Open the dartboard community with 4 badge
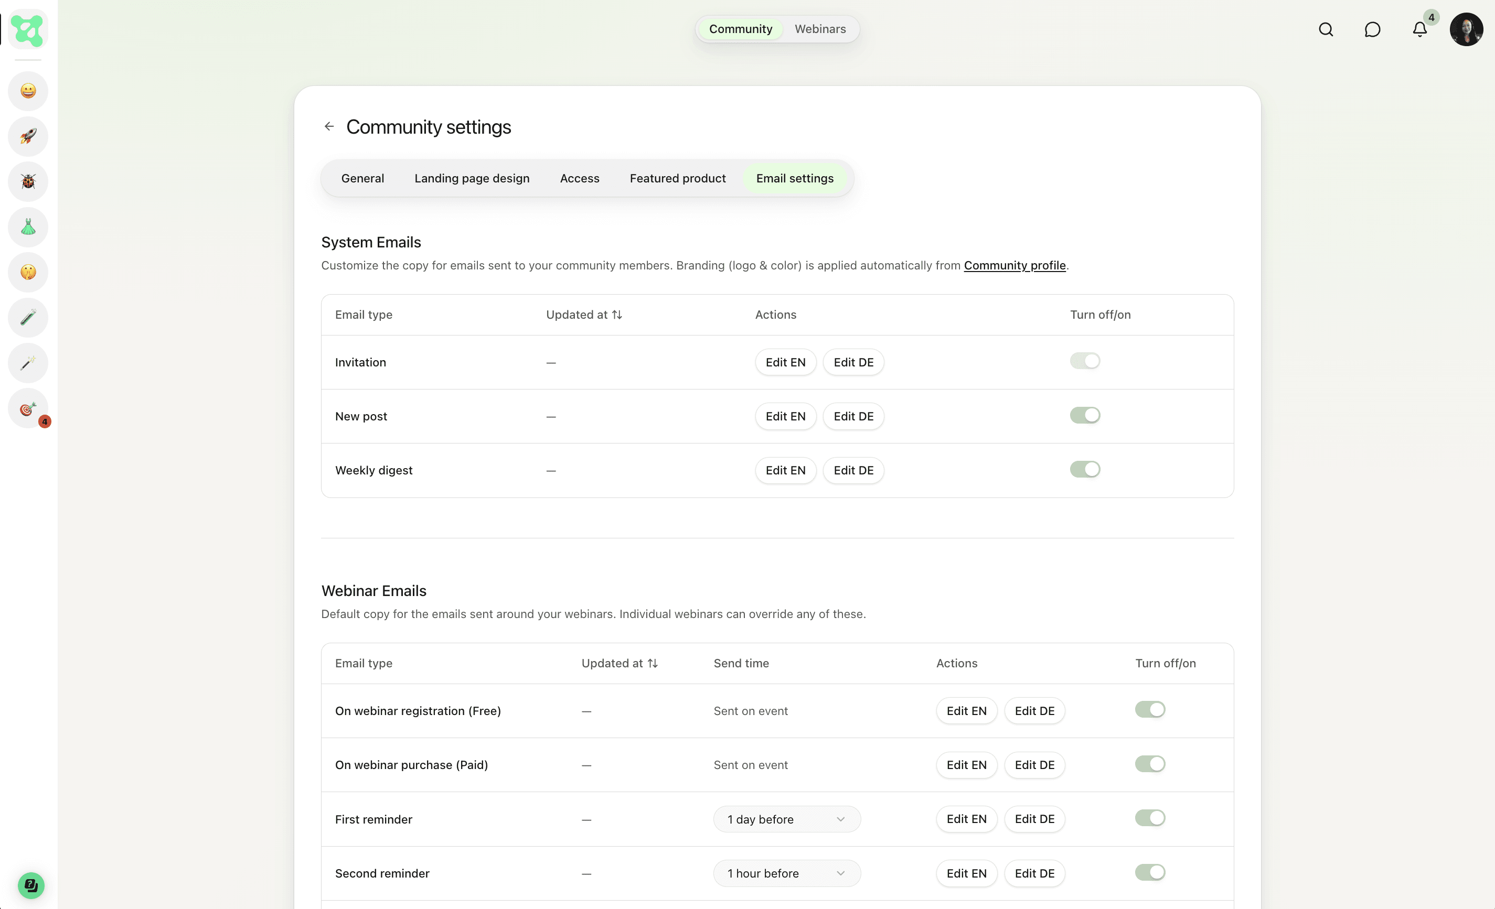 (28, 408)
